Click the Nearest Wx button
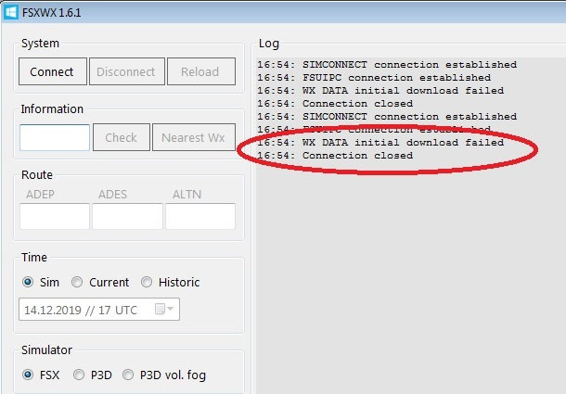 (194, 137)
